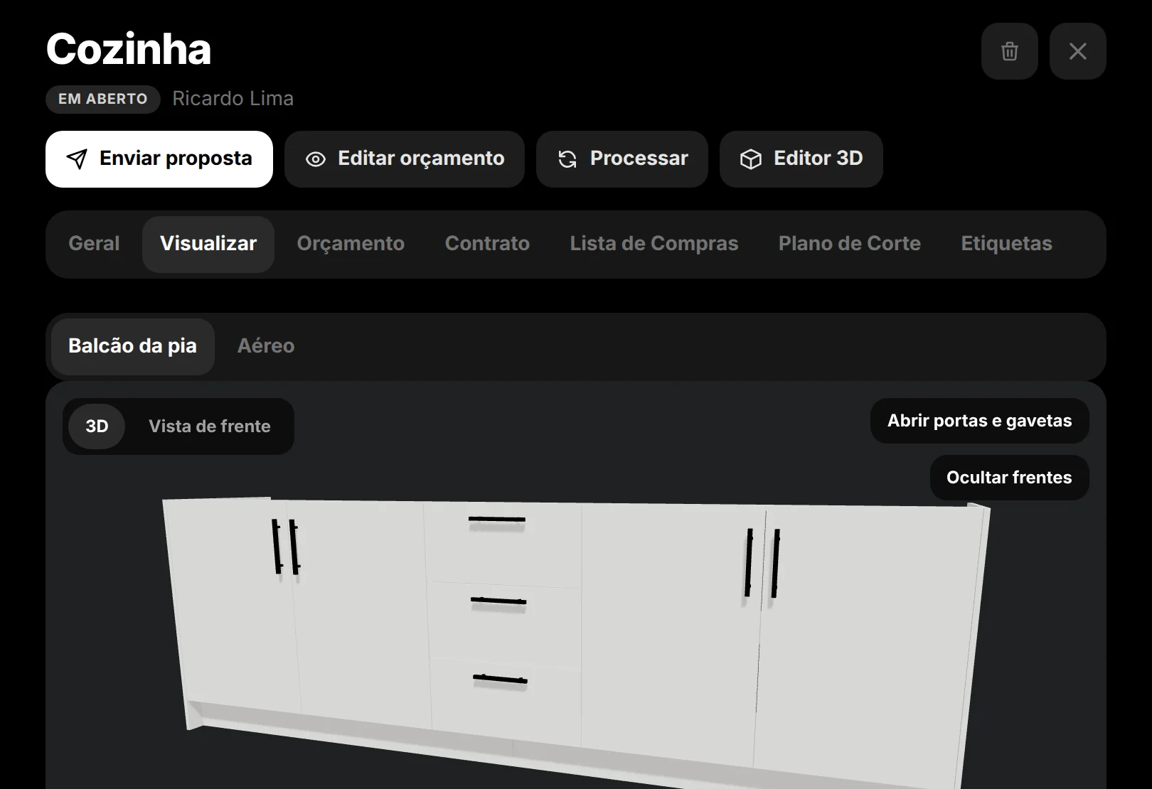
Task: Click the trash delete icon
Action: click(x=1009, y=51)
